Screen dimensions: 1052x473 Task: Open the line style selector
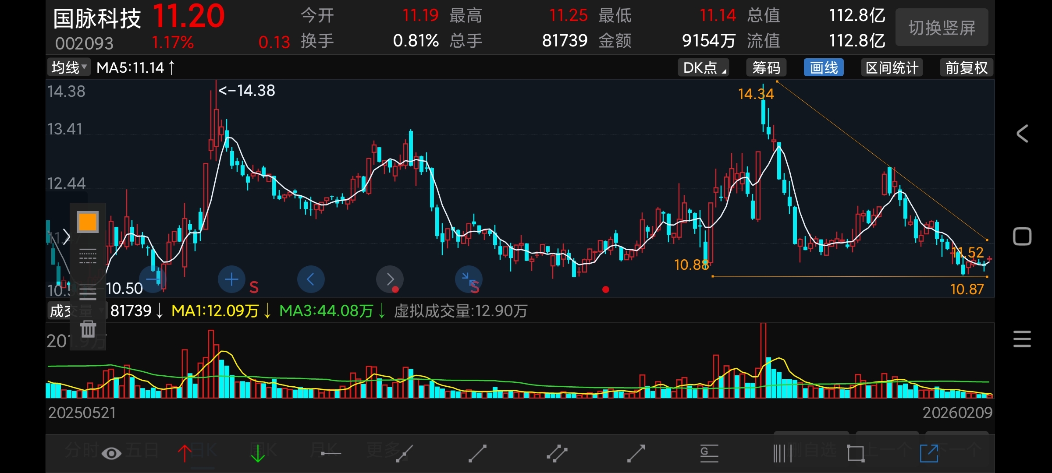pyautogui.click(x=88, y=256)
